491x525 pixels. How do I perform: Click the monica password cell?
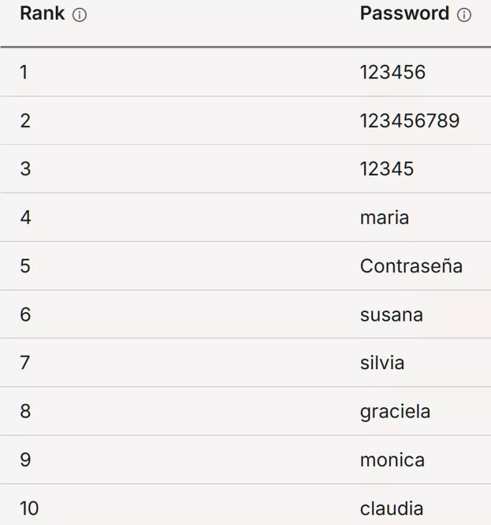[x=392, y=460]
